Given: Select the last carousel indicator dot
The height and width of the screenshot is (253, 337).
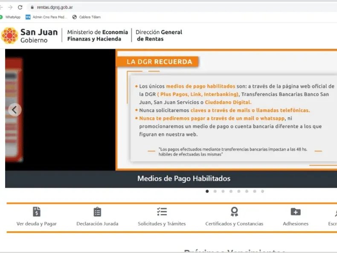Looking at the screenshot, I should point(262,191).
